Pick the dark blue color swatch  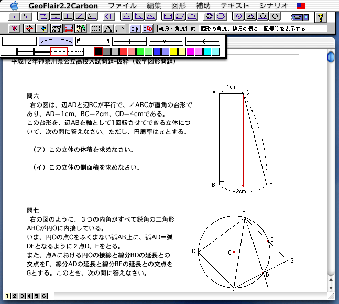coord(157,52)
